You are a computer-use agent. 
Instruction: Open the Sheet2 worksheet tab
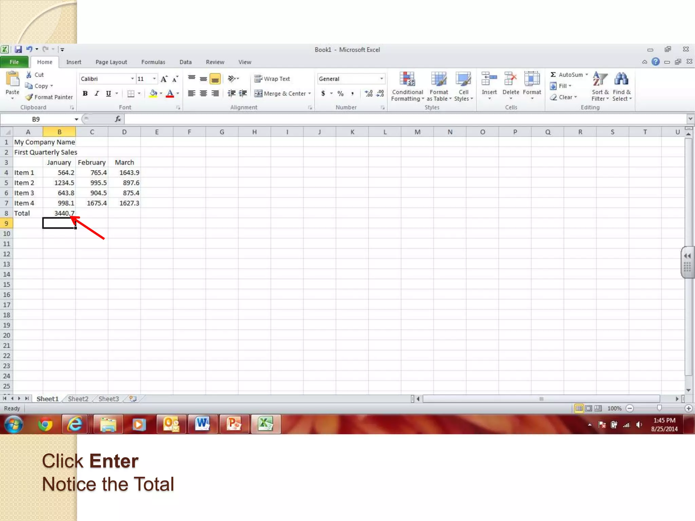[78, 399]
